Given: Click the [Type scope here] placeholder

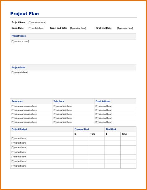Looking at the screenshot, I should [x=20, y=41].
